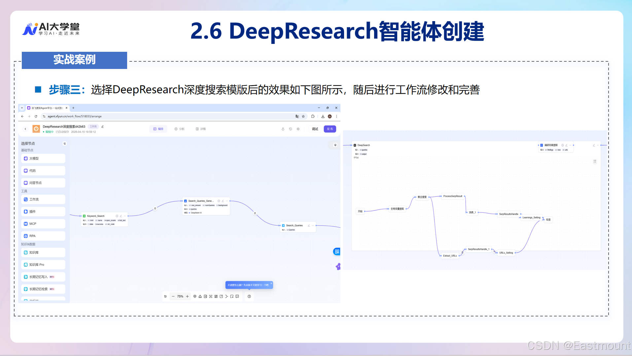Click the Search_Queries node on canvas

[298, 227]
